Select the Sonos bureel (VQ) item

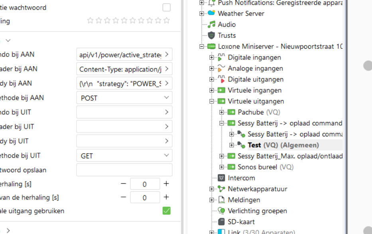266,167
